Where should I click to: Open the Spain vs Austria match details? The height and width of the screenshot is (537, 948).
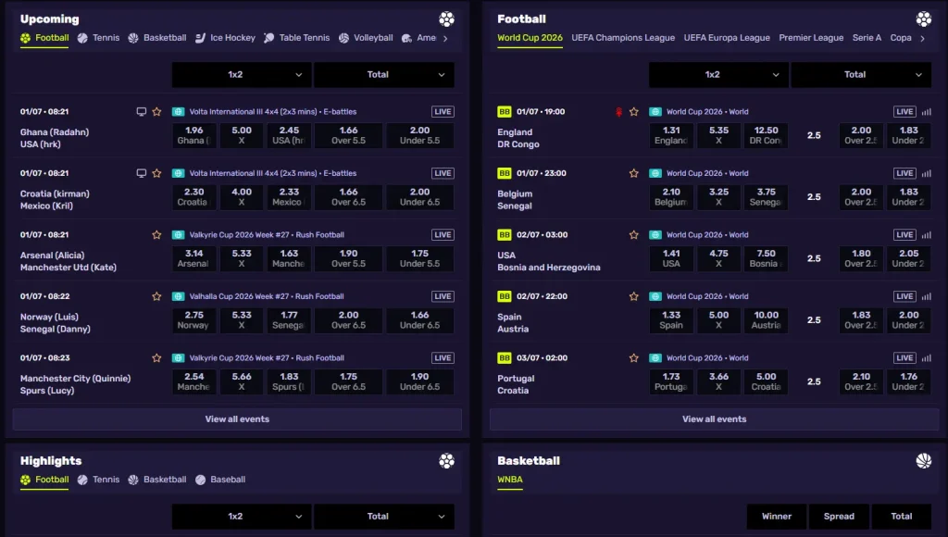pos(513,323)
